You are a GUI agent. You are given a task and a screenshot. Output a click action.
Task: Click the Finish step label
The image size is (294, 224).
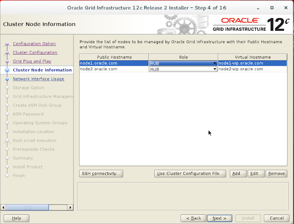point(19,176)
